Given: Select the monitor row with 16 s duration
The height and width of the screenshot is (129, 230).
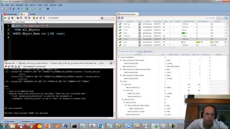Looking at the screenshot, I should (x=172, y=42).
